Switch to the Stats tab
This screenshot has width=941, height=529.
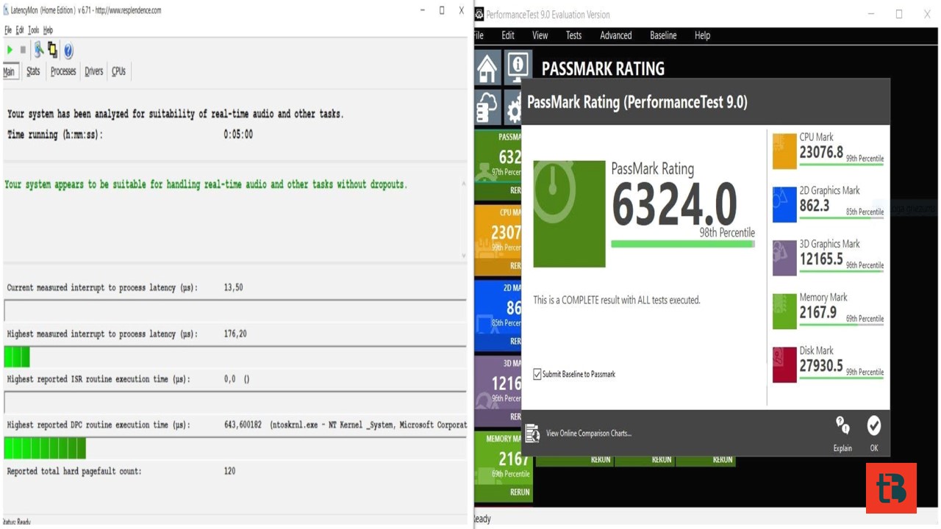pyautogui.click(x=33, y=71)
